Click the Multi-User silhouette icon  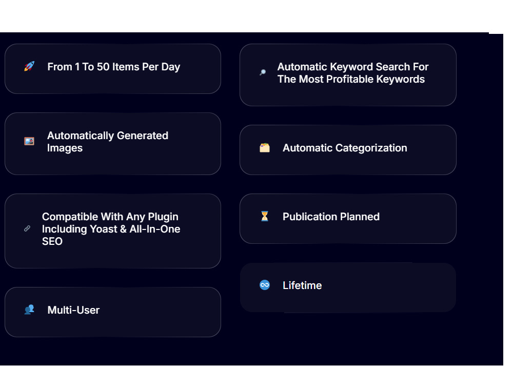pos(29,310)
